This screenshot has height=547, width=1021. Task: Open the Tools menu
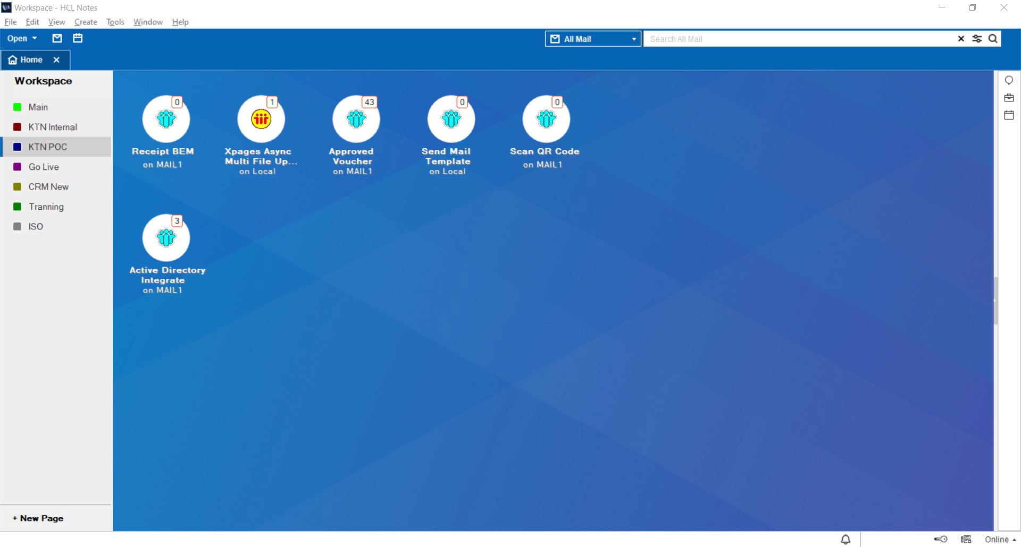(115, 22)
